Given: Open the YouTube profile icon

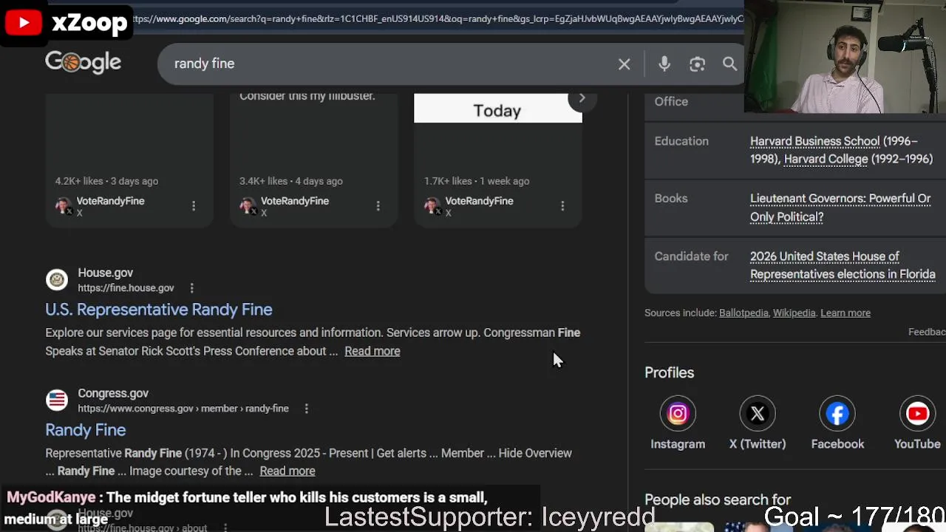Looking at the screenshot, I should 917,414.
